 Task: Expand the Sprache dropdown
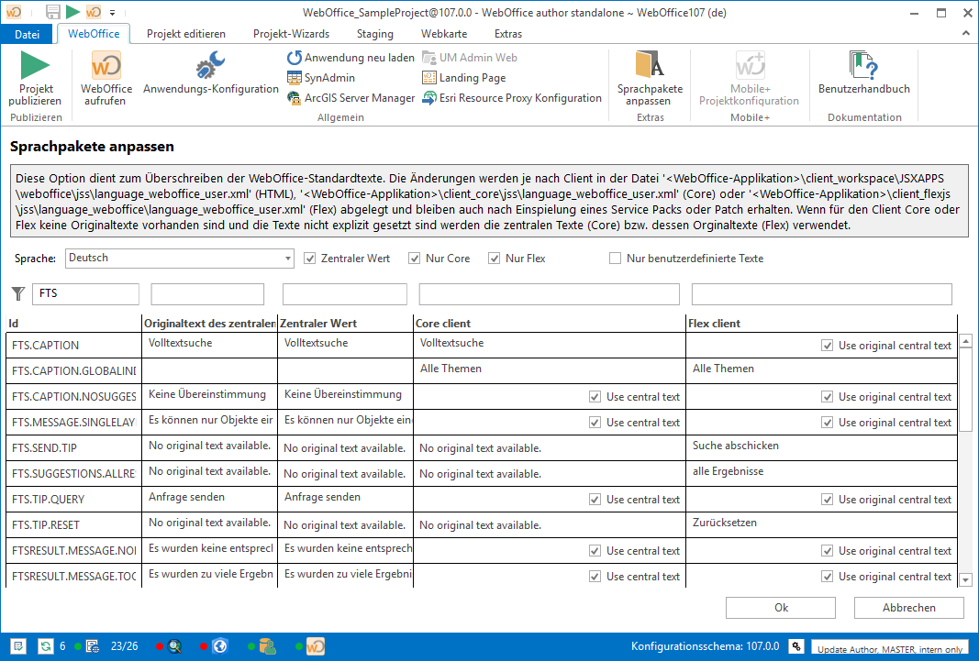pyautogui.click(x=287, y=259)
